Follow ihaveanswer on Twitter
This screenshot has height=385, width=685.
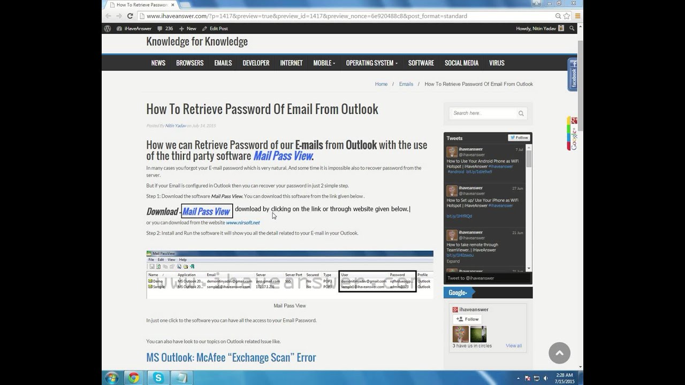point(519,137)
